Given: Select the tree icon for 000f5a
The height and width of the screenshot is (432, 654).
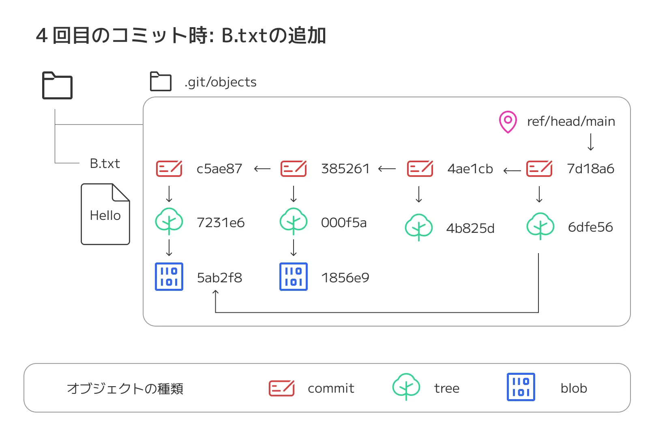Looking at the screenshot, I should click(x=294, y=221).
